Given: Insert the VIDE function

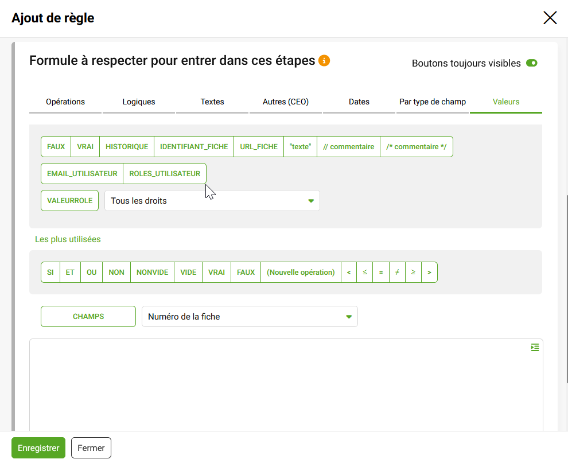Looking at the screenshot, I should 188,273.
